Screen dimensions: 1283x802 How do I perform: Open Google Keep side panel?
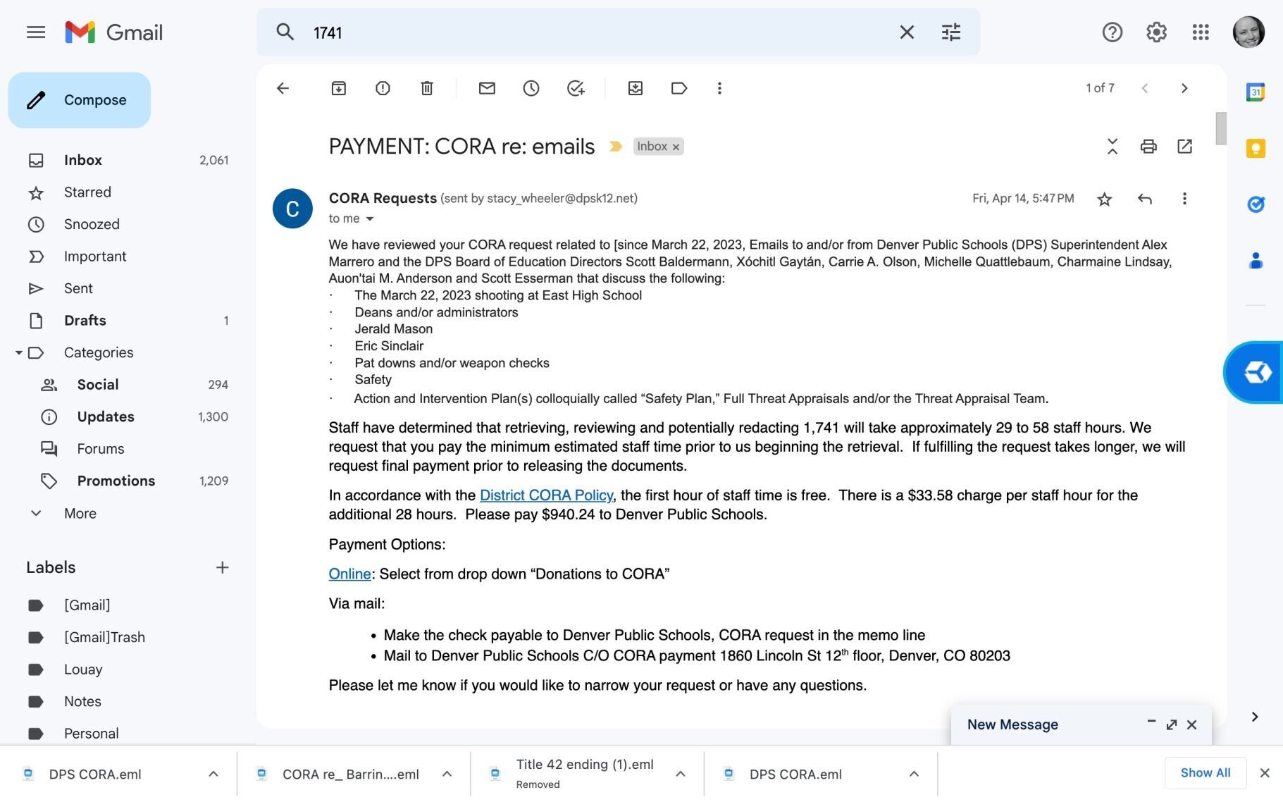tap(1256, 148)
